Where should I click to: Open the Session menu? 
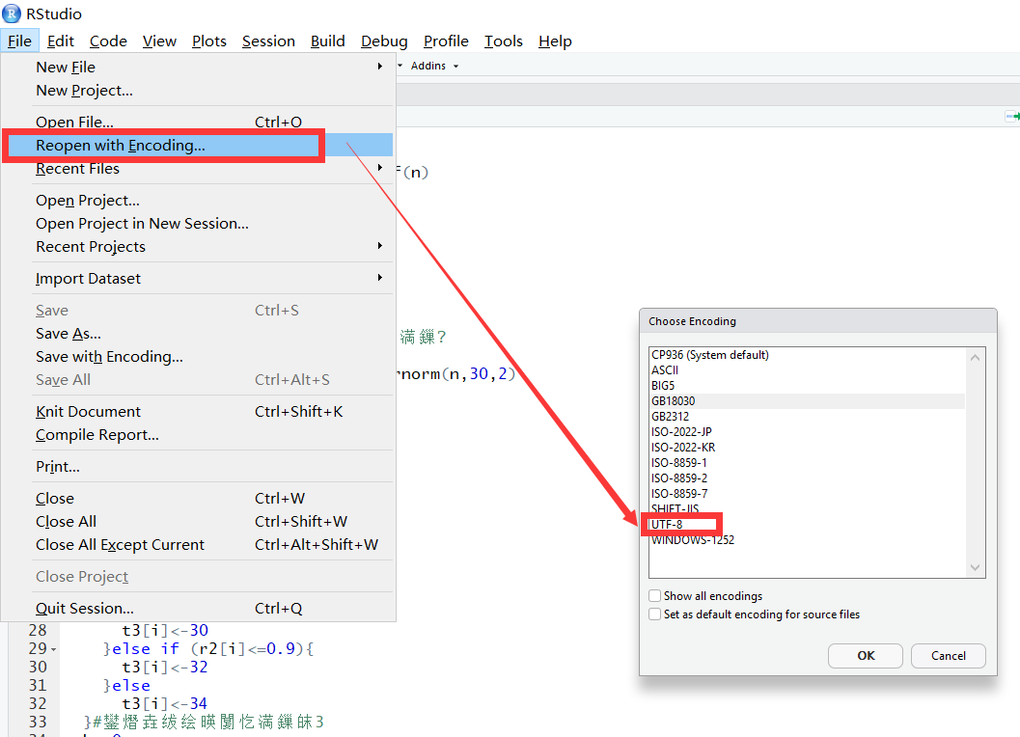click(268, 41)
